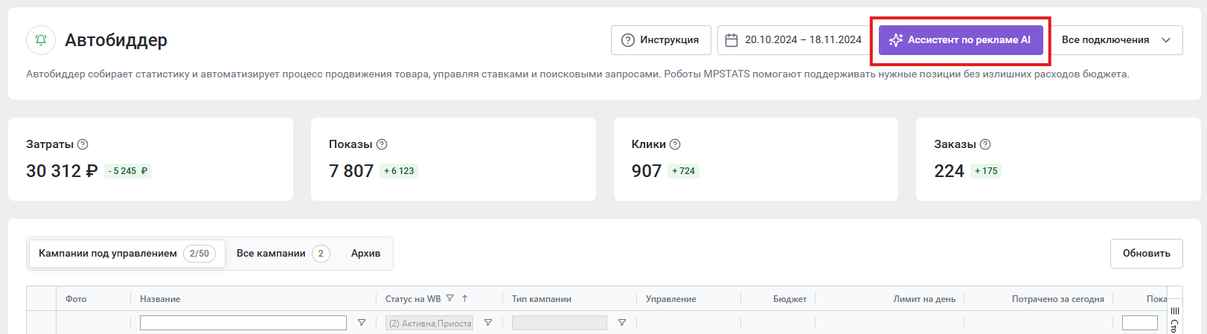This screenshot has width=1207, height=334.
Task: Show help info for Затраты
Action: pos(83,144)
